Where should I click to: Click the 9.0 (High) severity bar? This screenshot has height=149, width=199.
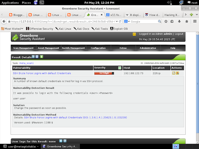coord(104,73)
